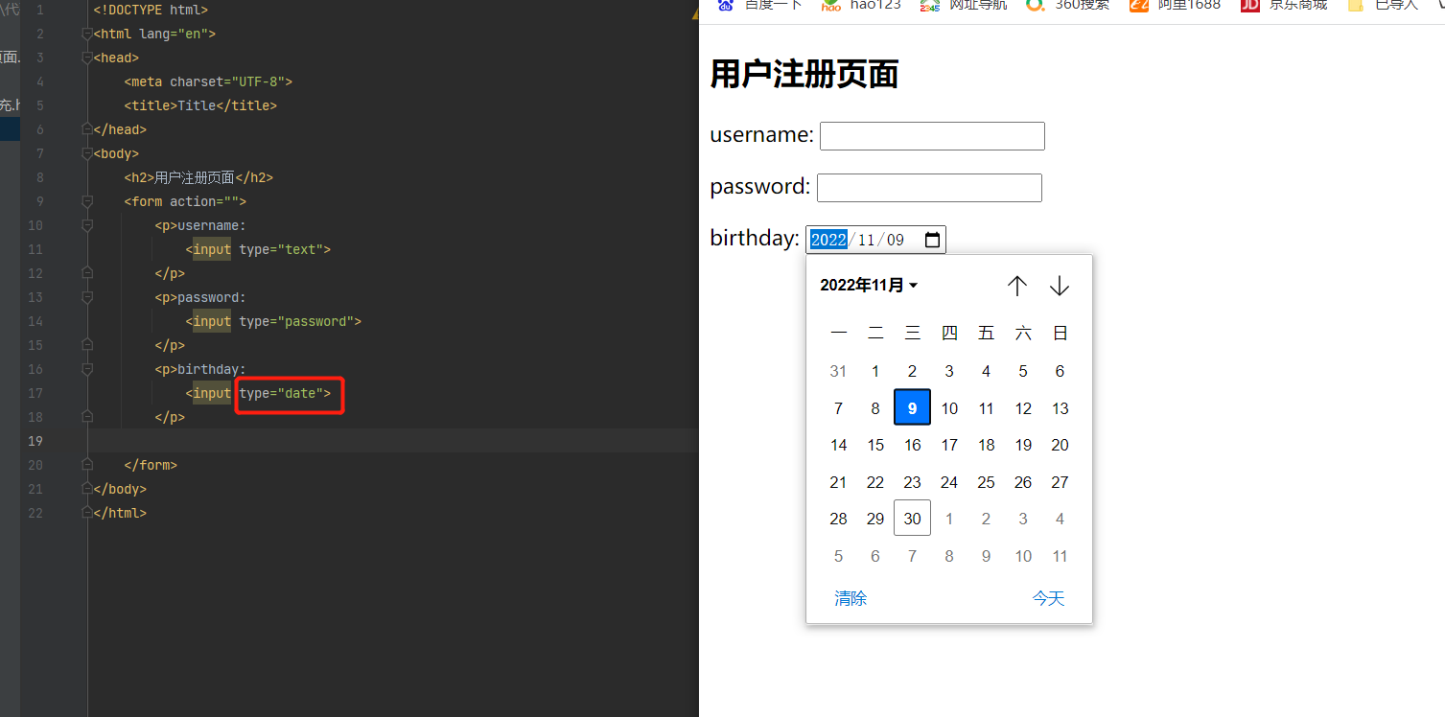Select the year 2022 segment in birthday field
1445x717 pixels.
tap(828, 240)
